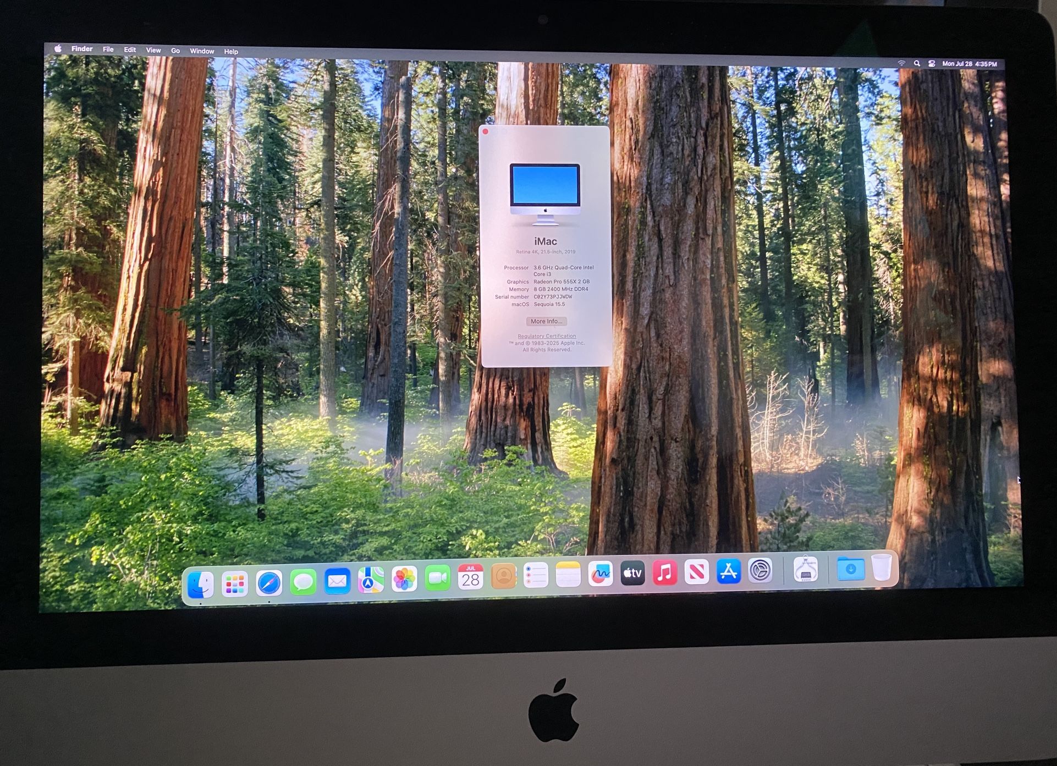This screenshot has height=766, width=1057.
Task: Open the View menu
Action: point(153,50)
